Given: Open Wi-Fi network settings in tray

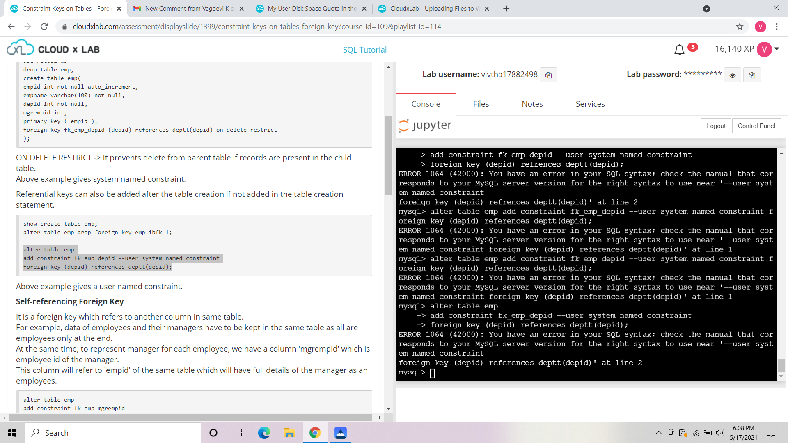Looking at the screenshot, I should 696,433.
